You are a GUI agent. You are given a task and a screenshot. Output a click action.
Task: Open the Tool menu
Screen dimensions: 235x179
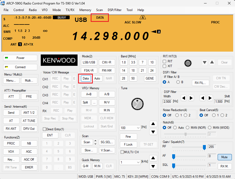[x=130, y=10]
